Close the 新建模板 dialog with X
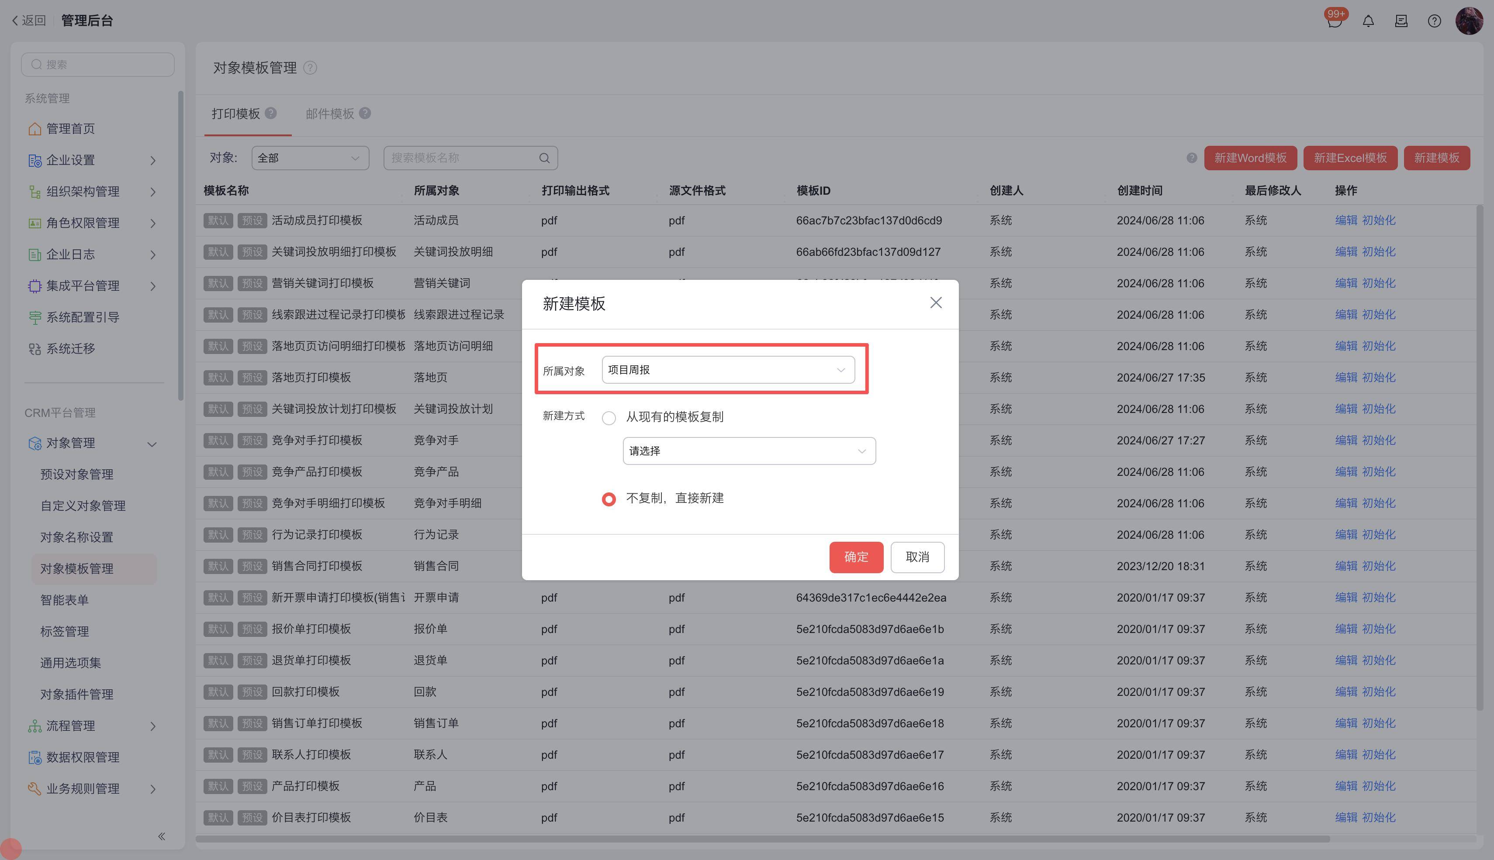 click(936, 303)
